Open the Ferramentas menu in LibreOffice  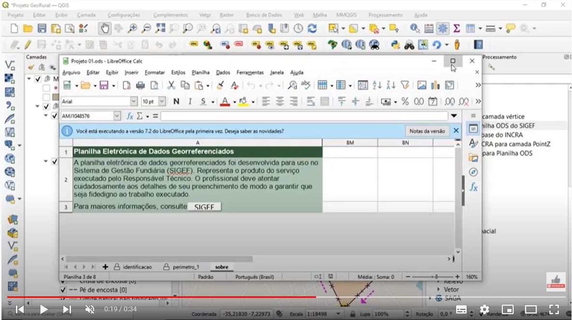tap(250, 72)
